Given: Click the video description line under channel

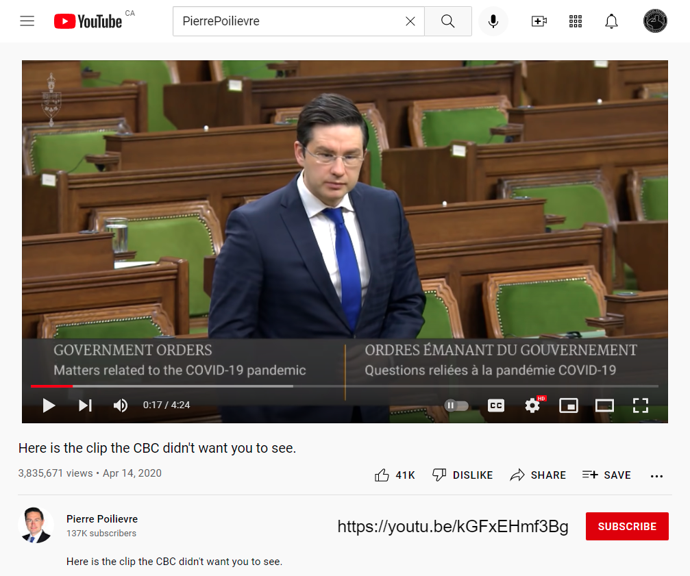Looking at the screenshot, I should [x=174, y=562].
